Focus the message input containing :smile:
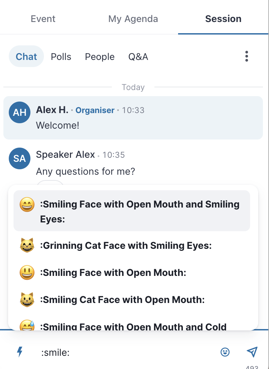Image resolution: width=269 pixels, height=369 pixels. coord(127,352)
